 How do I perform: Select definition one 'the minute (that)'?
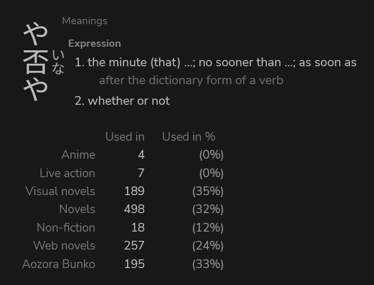pos(216,63)
